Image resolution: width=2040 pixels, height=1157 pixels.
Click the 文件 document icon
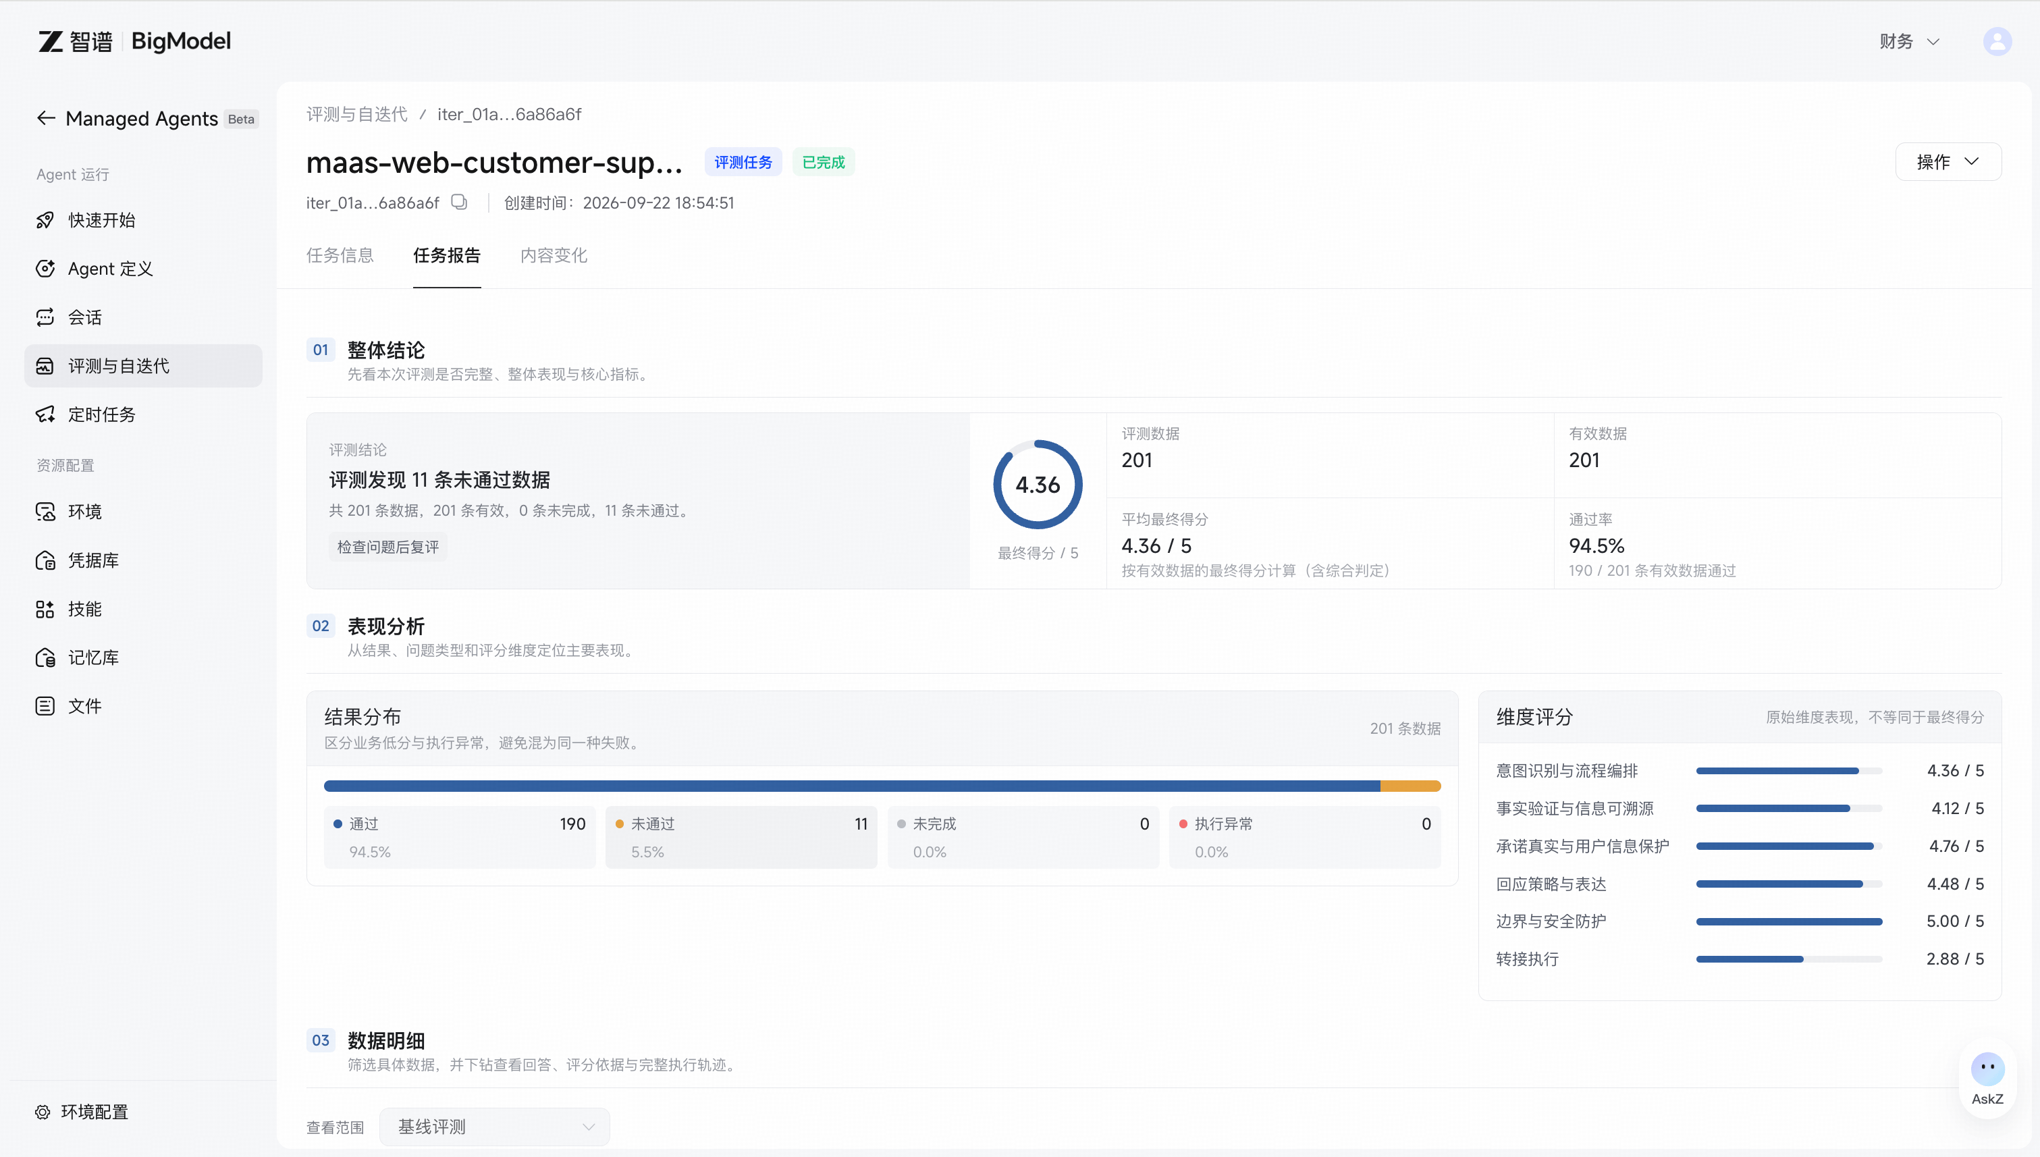click(45, 705)
